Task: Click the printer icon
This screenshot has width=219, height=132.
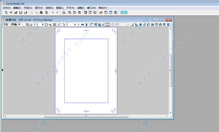Action: pyautogui.click(x=64, y=12)
